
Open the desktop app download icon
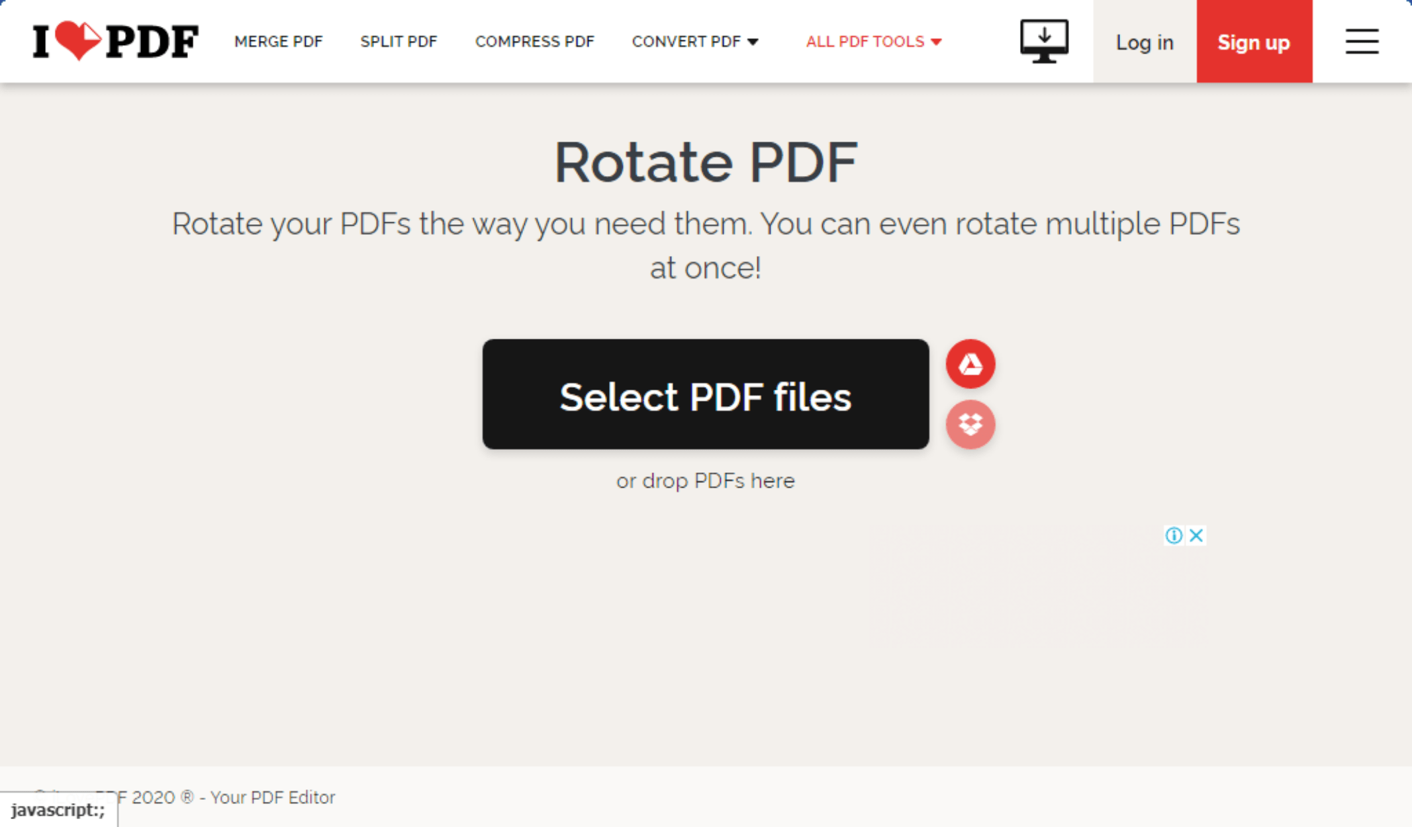[1043, 41]
